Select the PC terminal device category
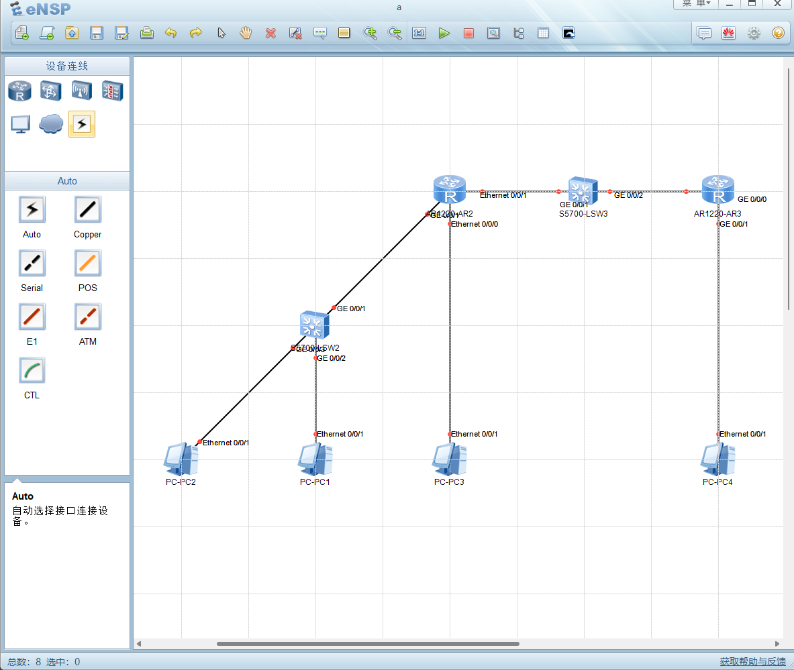 pyautogui.click(x=20, y=124)
